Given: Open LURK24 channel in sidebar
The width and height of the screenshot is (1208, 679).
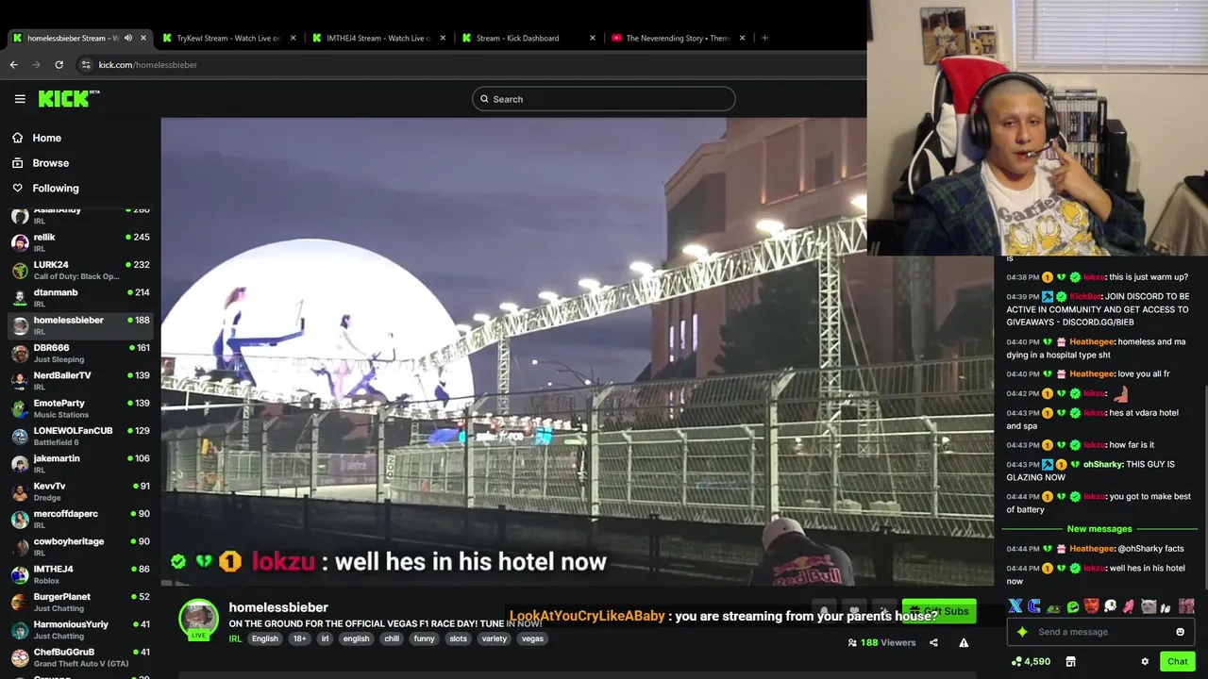Looking at the screenshot, I should click(x=80, y=271).
